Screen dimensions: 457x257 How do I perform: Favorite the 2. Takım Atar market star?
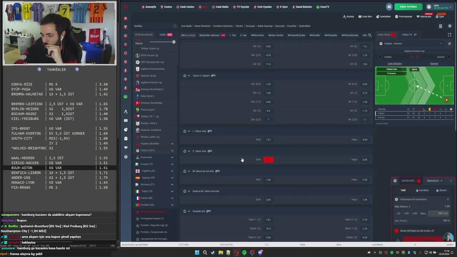(x=185, y=151)
